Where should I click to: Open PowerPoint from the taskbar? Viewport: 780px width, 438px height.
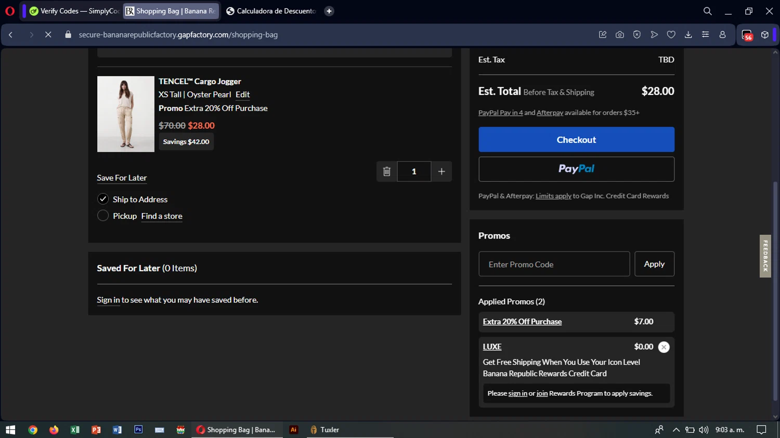[x=96, y=430]
